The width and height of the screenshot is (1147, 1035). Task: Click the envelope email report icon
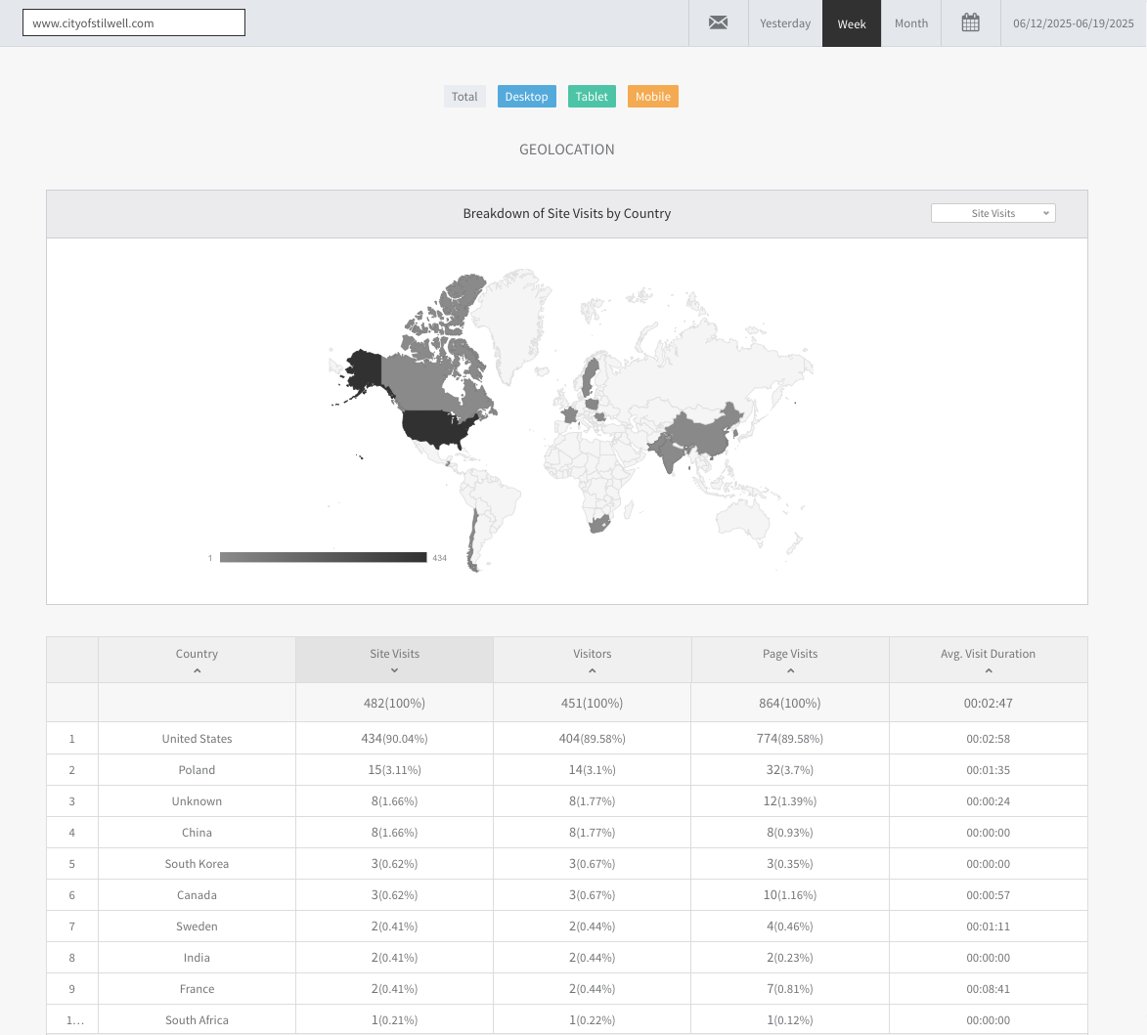click(x=718, y=22)
